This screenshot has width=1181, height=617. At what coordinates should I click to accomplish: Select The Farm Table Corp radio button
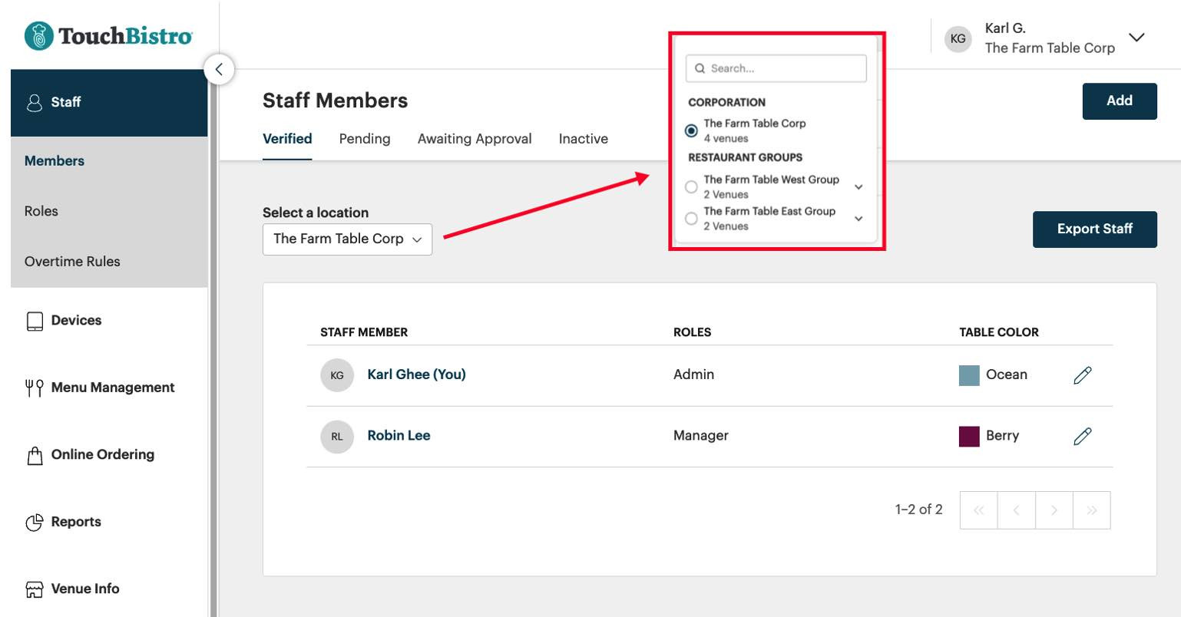tap(691, 131)
